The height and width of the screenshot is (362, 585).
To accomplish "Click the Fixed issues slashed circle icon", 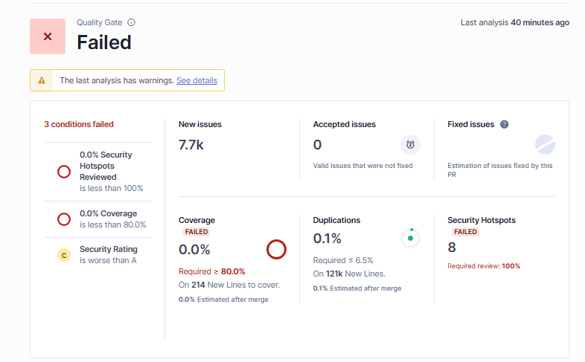I will pyautogui.click(x=545, y=144).
